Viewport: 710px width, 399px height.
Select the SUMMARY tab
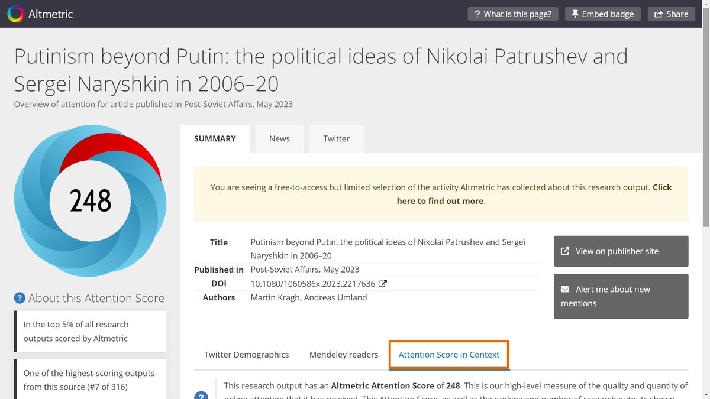pyautogui.click(x=215, y=138)
